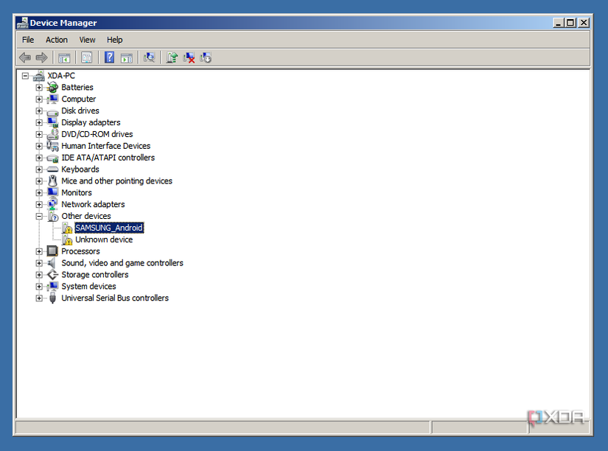
Task: Expand the Display adapters node
Action: pyautogui.click(x=39, y=122)
